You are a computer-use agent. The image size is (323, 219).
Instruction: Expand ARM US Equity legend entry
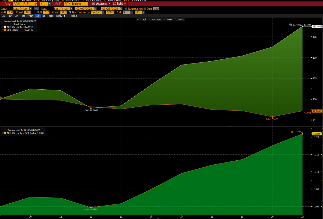3,27
